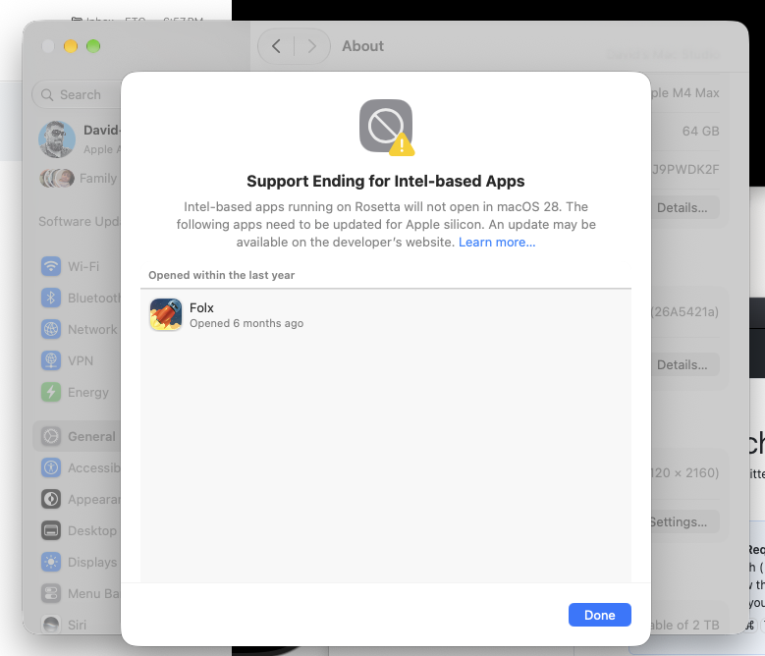Click the General gear icon in sidebar
This screenshot has width=765, height=656.
pyautogui.click(x=51, y=436)
